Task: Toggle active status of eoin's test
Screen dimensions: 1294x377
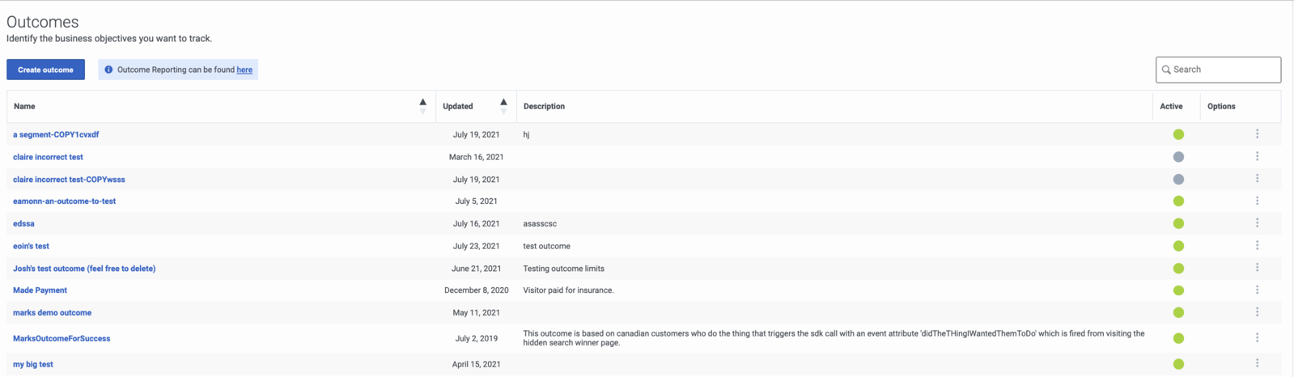Action: coord(1178,246)
